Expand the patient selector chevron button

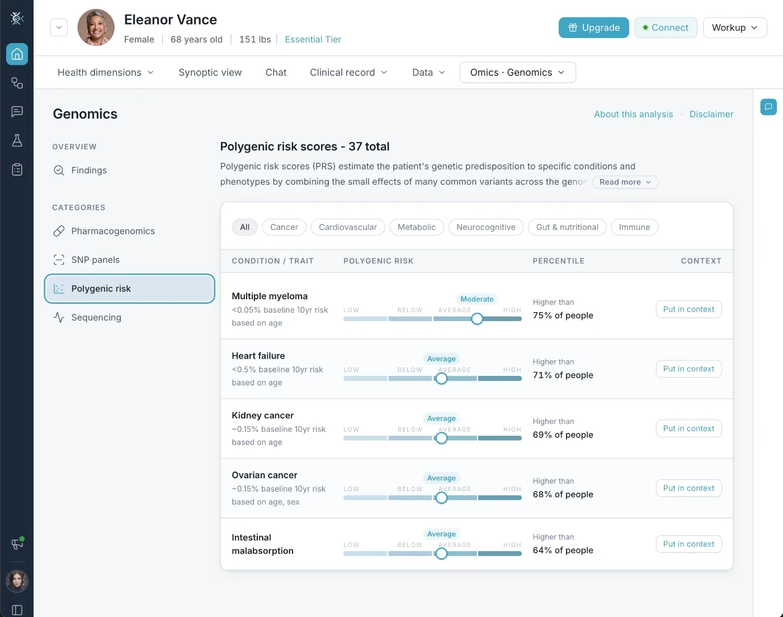pyautogui.click(x=59, y=27)
